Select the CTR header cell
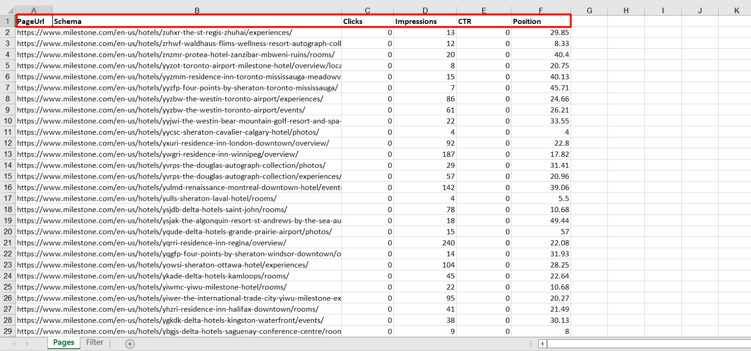This screenshot has width=751, height=351. (x=484, y=21)
